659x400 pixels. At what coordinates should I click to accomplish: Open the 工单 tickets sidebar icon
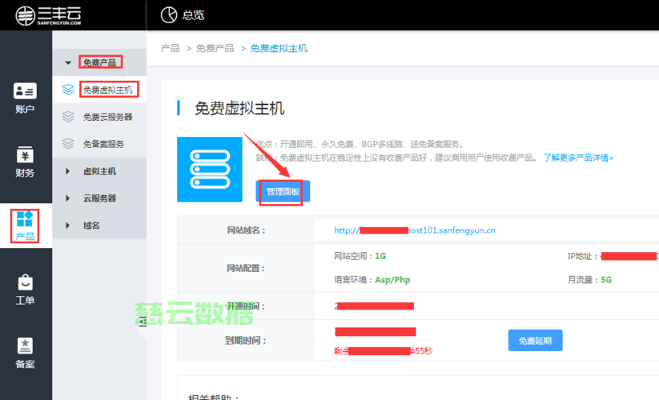tap(25, 289)
